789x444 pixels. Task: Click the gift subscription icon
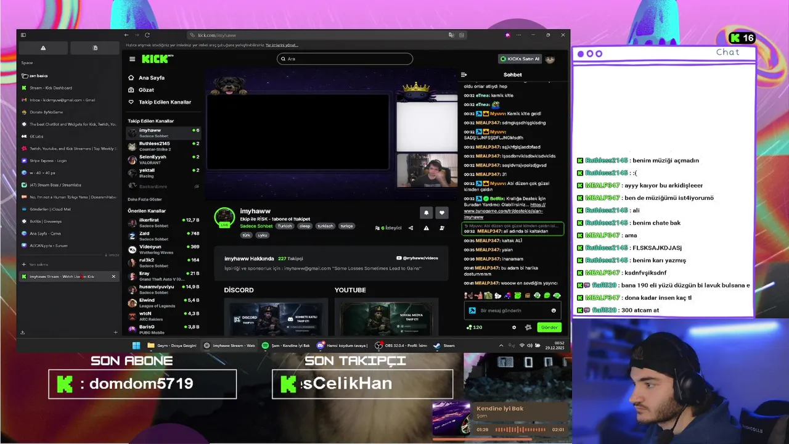(x=441, y=228)
